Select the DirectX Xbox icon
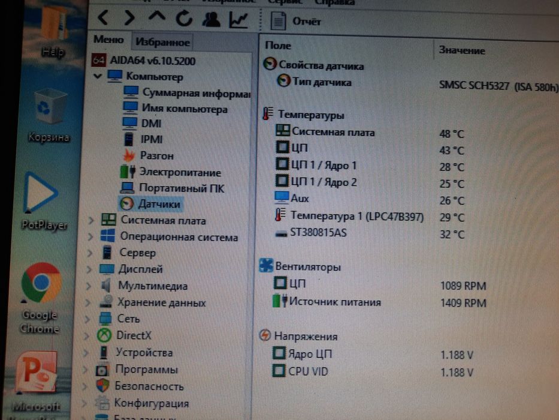Image resolution: width=559 pixels, height=420 pixels. point(104,335)
